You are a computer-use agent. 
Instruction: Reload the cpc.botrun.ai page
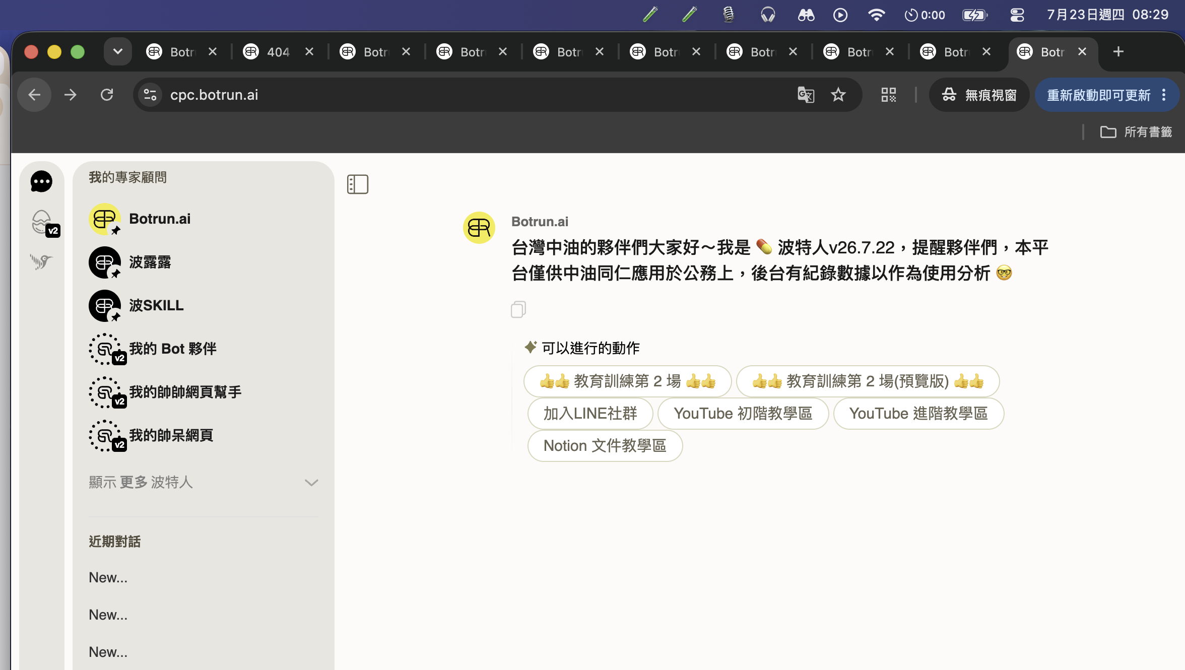[107, 95]
